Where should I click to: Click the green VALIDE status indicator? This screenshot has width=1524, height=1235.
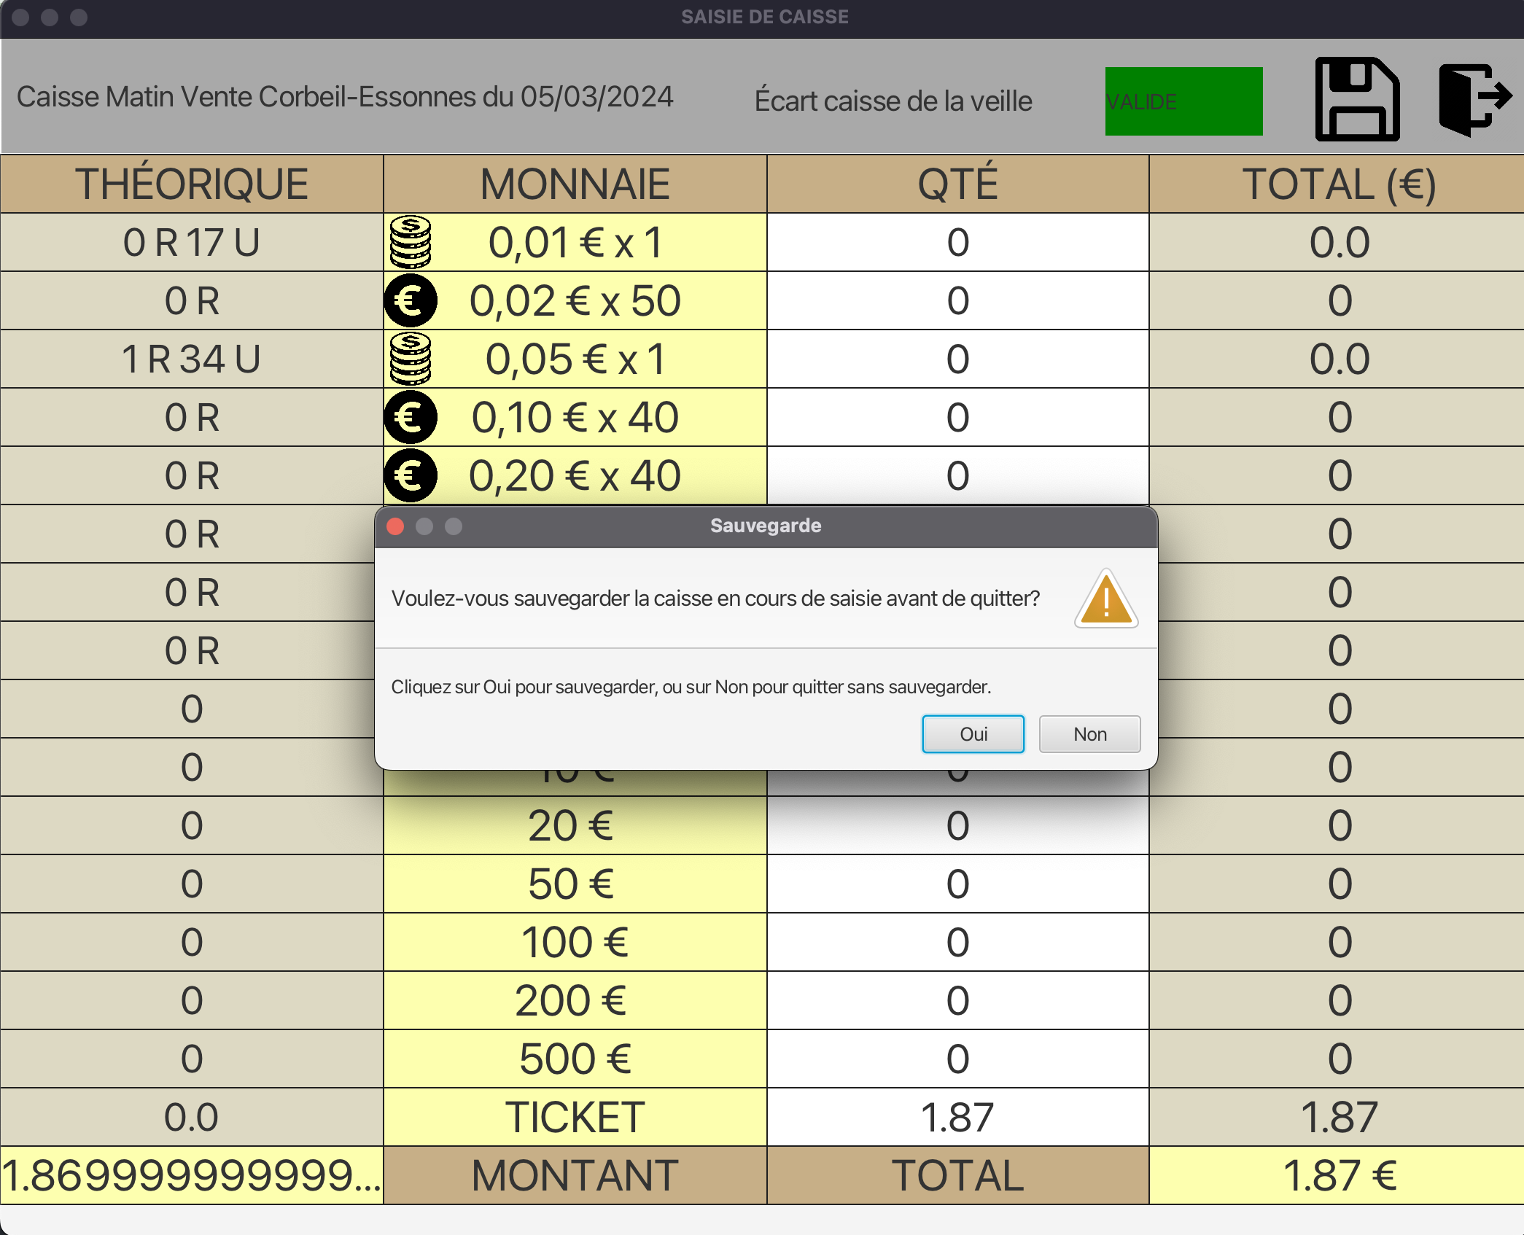(1183, 100)
